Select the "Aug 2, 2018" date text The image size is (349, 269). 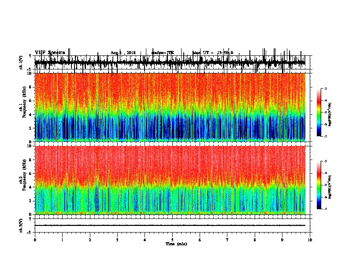tap(123, 53)
